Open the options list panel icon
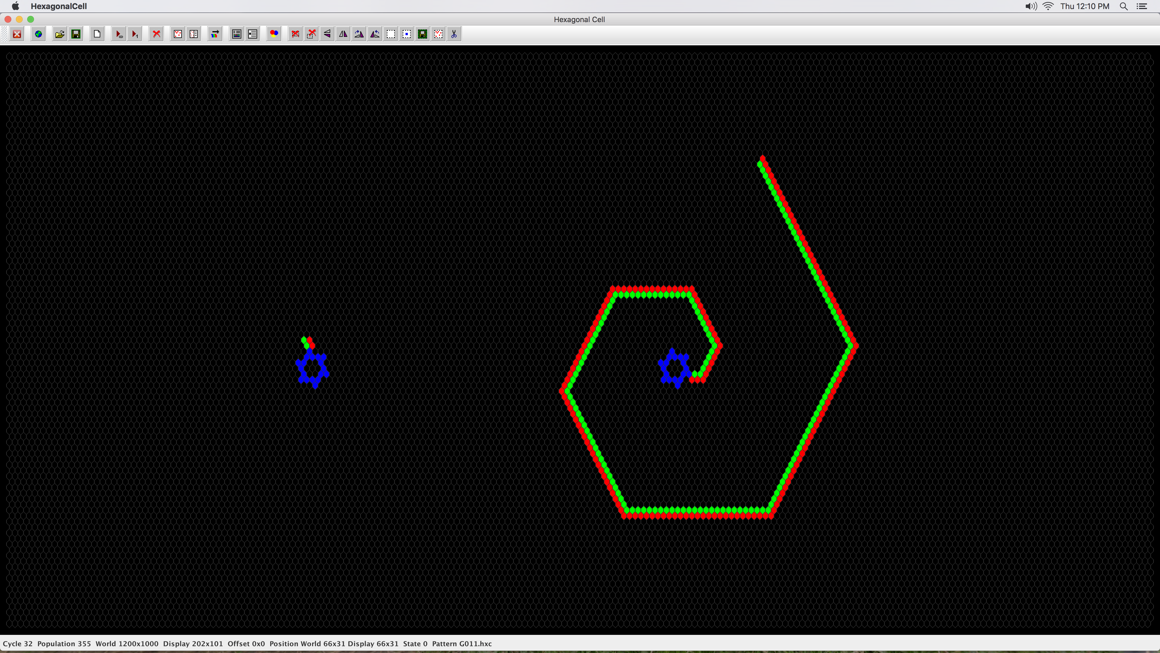The width and height of the screenshot is (1160, 653). point(253,34)
